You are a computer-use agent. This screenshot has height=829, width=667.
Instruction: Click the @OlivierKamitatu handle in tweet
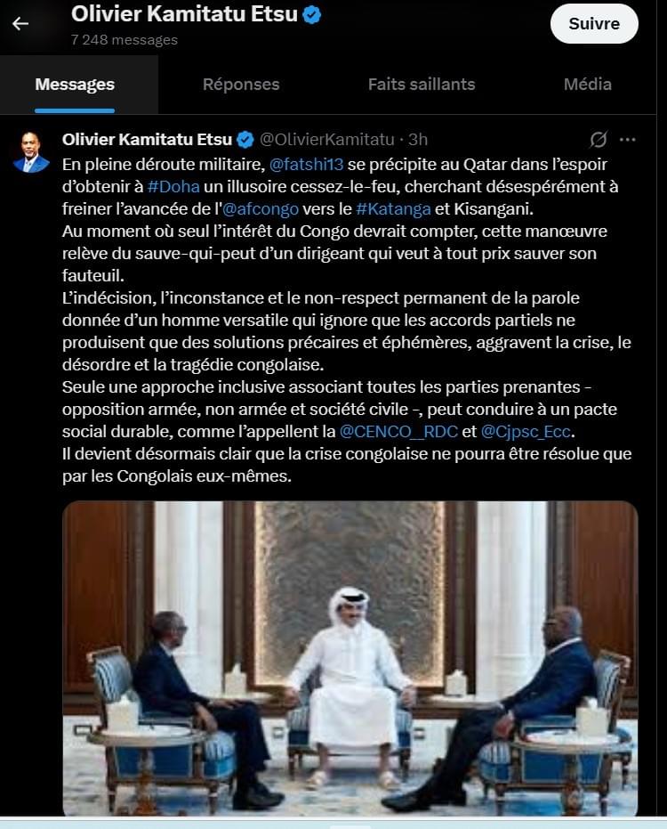click(327, 140)
